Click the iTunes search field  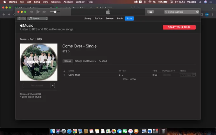pos(182,12)
